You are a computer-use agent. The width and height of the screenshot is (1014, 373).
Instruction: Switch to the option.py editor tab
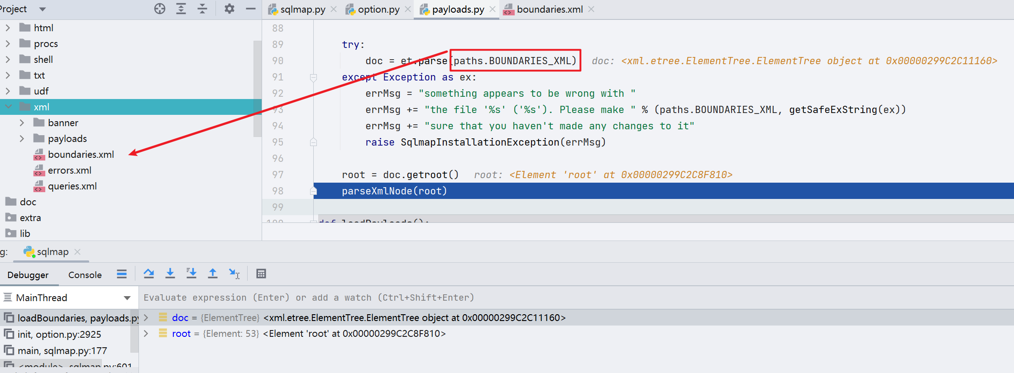(378, 9)
